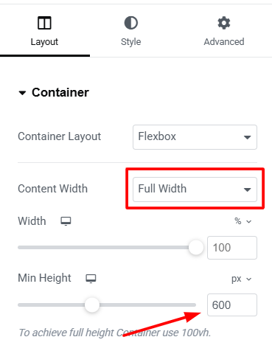The width and height of the screenshot is (272, 351).
Task: Click the Min Height slider handle
Action: point(92,305)
